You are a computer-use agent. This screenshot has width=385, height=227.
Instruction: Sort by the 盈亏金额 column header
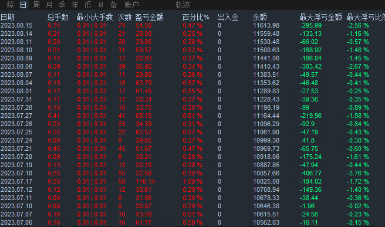[150, 17]
